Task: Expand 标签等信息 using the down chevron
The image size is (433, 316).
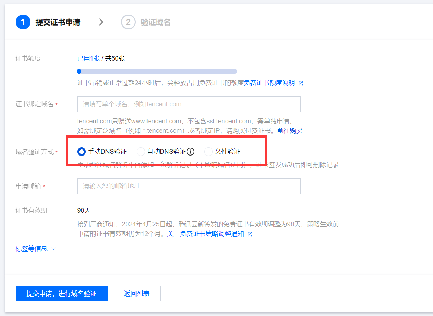Action: pos(54,249)
